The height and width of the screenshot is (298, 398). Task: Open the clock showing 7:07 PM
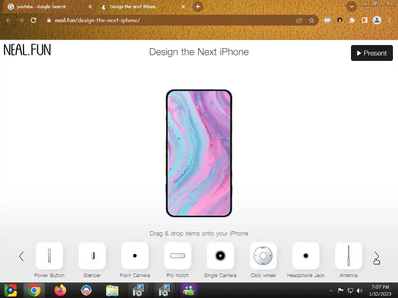click(x=380, y=290)
